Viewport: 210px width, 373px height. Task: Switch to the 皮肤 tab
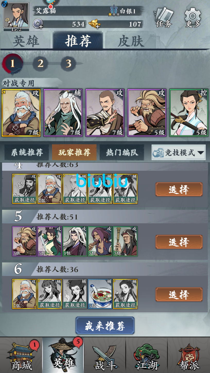click(131, 41)
